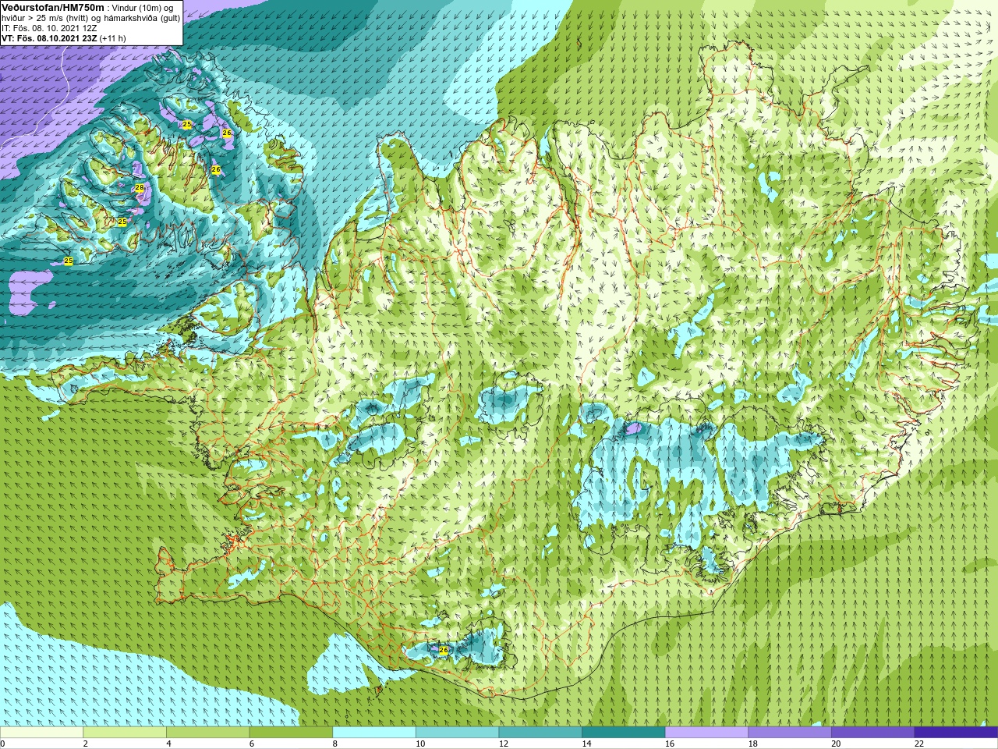Click the "IT: Fös. 08. 10. 2021 12Z" line
Image resolution: width=998 pixels, height=749 pixels.
coord(49,28)
